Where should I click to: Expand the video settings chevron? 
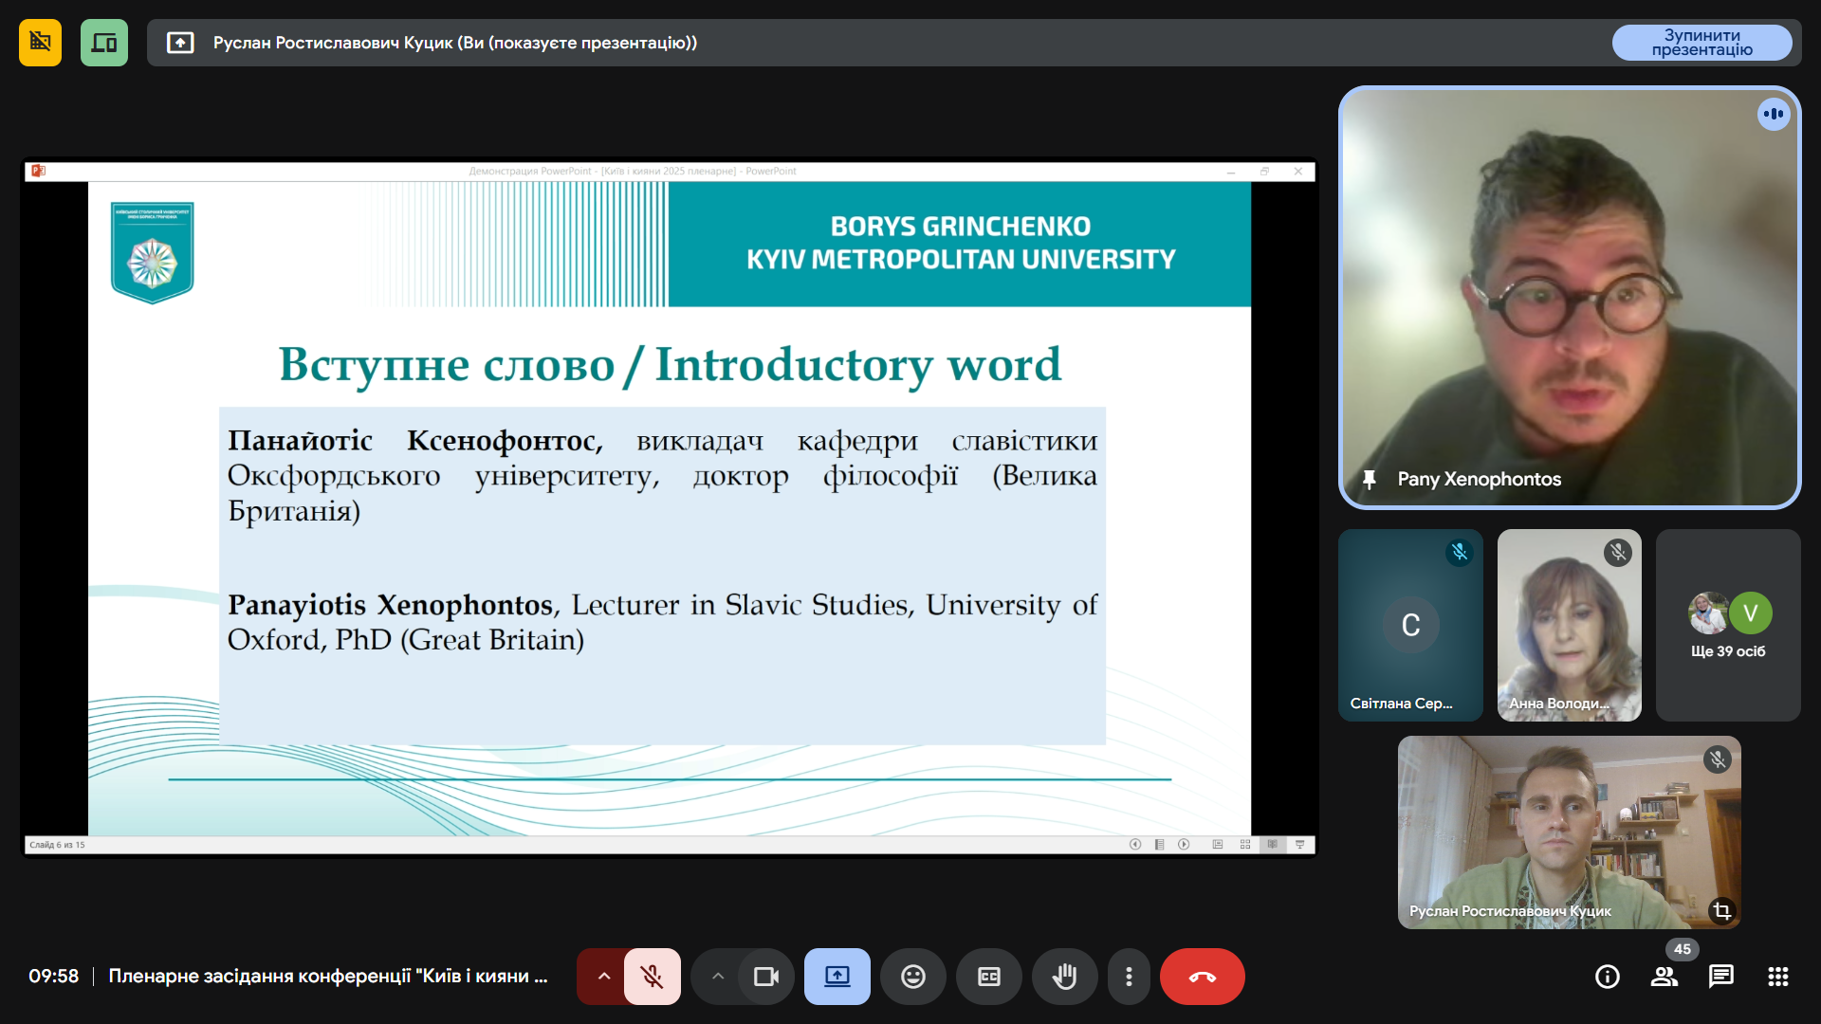point(718,977)
